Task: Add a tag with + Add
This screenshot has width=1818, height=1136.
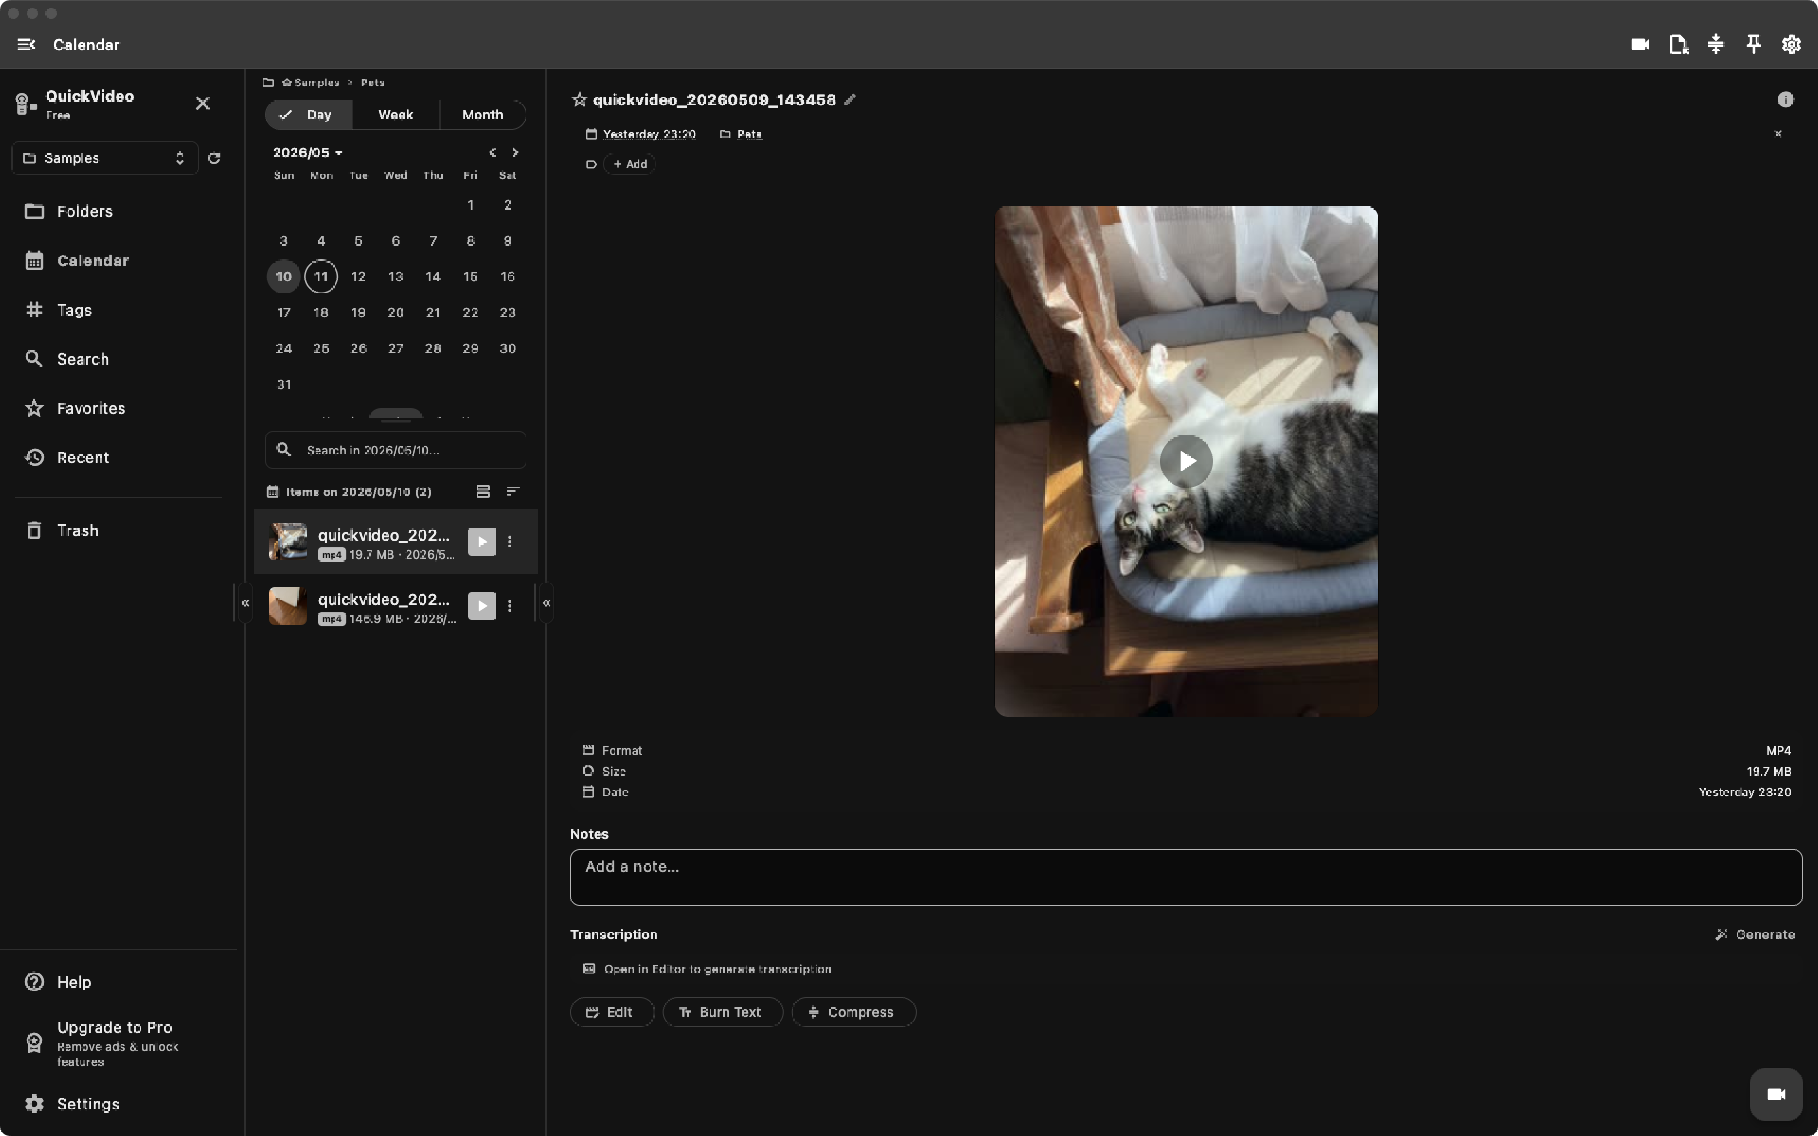Action: click(629, 164)
